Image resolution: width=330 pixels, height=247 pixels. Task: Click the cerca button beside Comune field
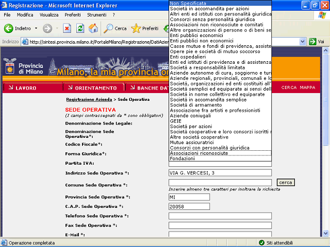(286, 183)
